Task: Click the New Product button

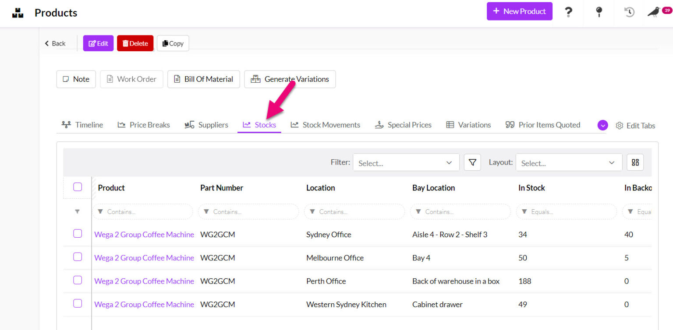Action: (519, 11)
